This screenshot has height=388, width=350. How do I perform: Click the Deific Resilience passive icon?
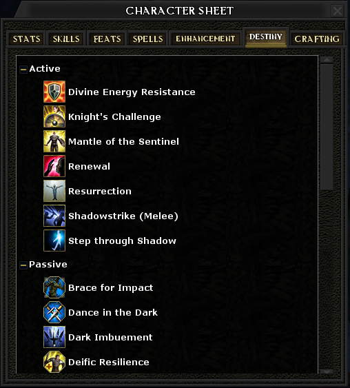click(x=54, y=362)
